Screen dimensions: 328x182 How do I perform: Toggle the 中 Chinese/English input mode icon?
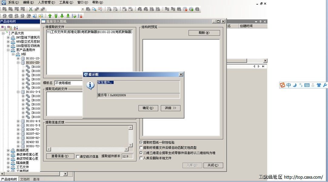(x=289, y=85)
